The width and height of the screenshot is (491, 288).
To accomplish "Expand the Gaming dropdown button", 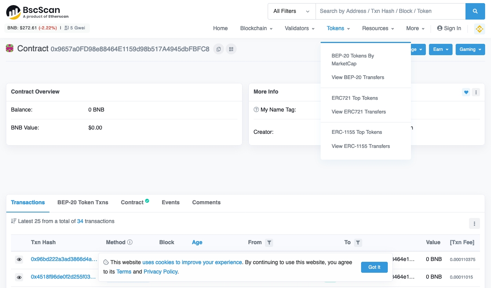I will [470, 49].
